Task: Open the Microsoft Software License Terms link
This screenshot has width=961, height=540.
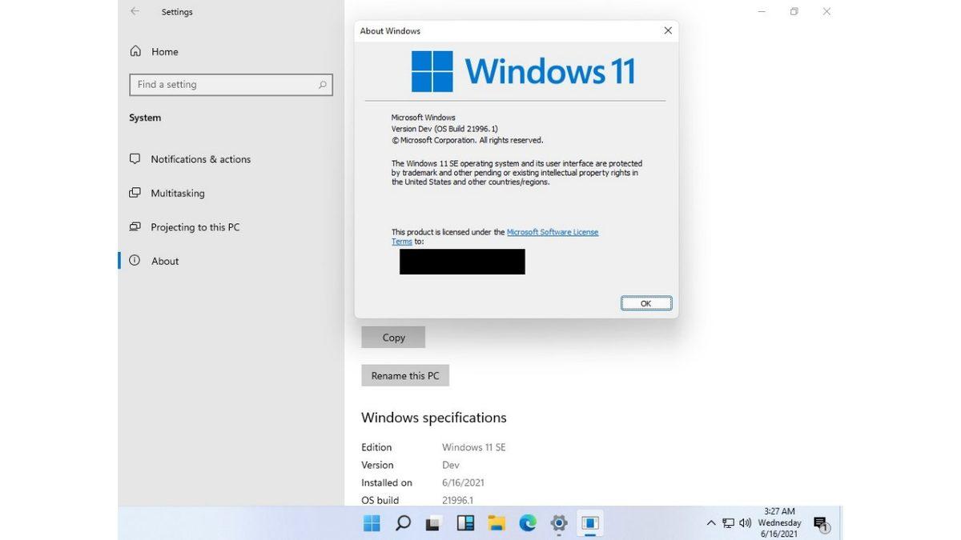Action: pyautogui.click(x=553, y=231)
